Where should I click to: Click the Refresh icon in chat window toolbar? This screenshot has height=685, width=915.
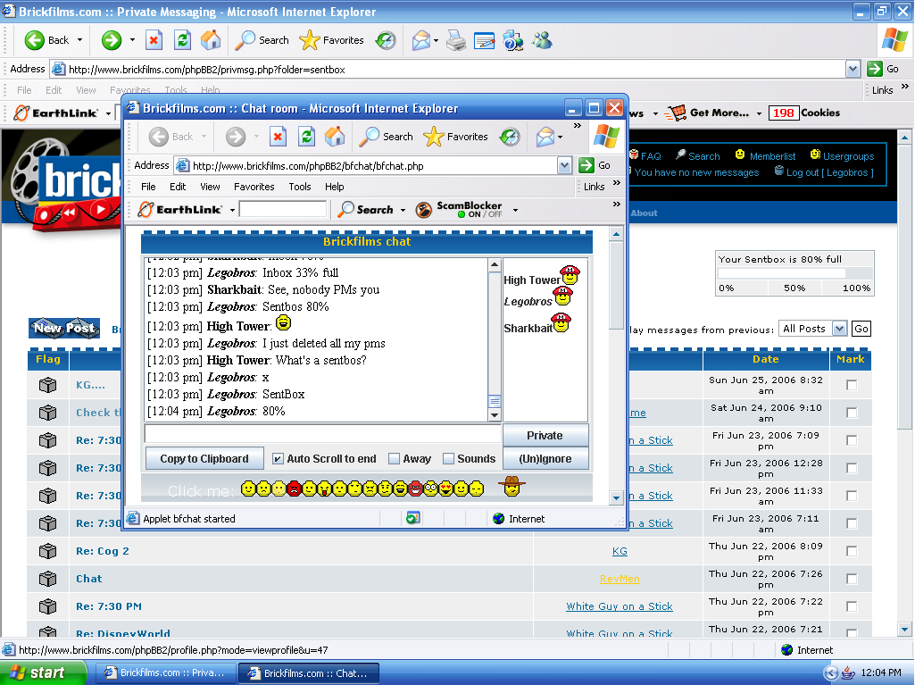(306, 137)
